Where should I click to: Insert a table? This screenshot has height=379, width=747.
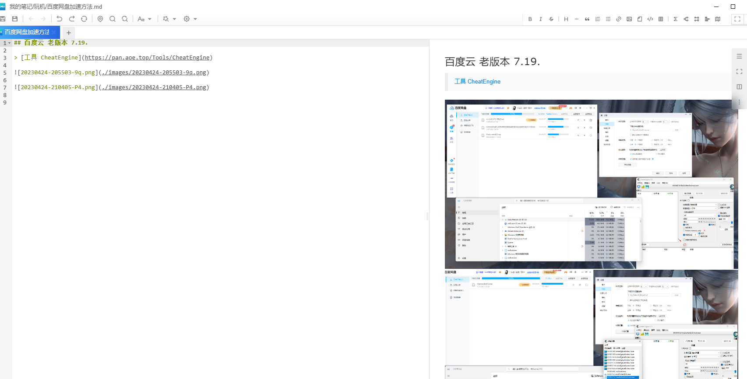point(660,19)
